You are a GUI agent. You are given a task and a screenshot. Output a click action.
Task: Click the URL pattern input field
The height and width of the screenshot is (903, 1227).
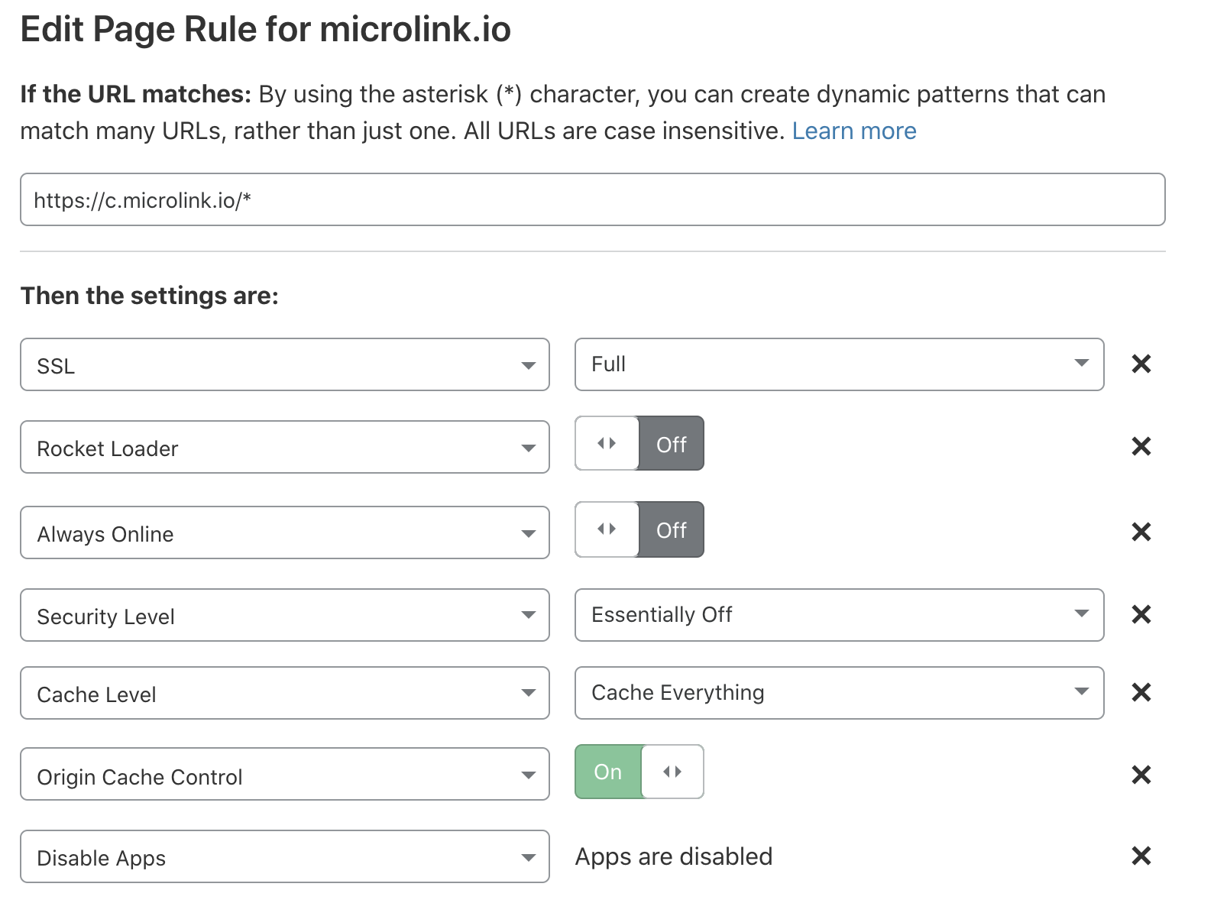pyautogui.click(x=592, y=200)
